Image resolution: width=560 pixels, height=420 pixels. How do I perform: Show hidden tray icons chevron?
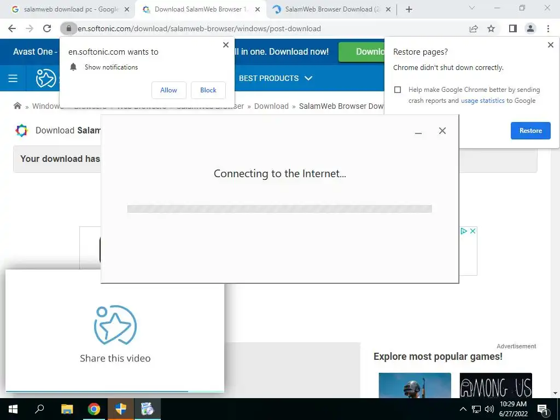463,409
